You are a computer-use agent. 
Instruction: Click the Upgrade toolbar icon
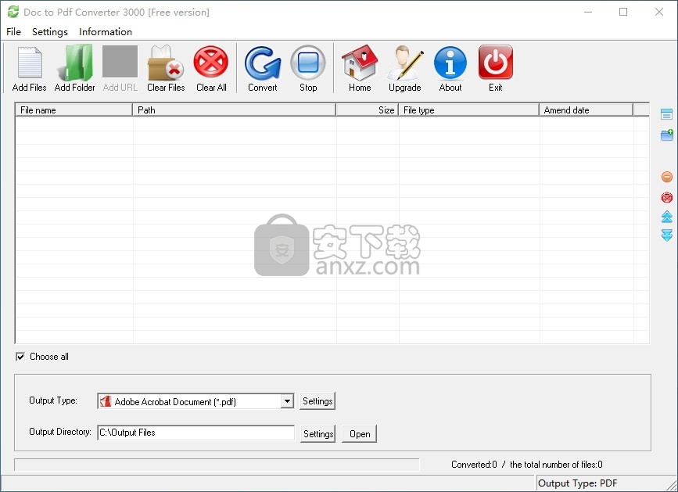click(405, 63)
